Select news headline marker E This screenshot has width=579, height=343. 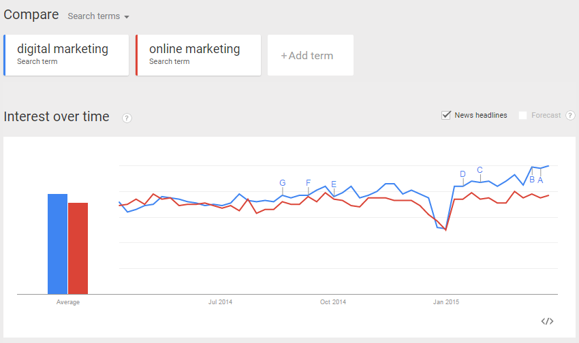click(x=334, y=184)
